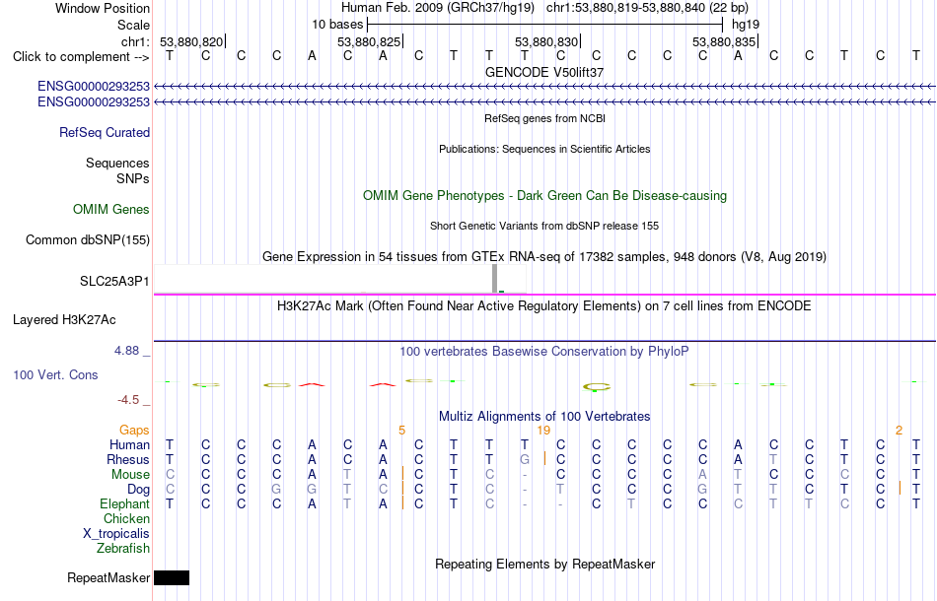Click the black RepeatMasker element block

(172, 577)
